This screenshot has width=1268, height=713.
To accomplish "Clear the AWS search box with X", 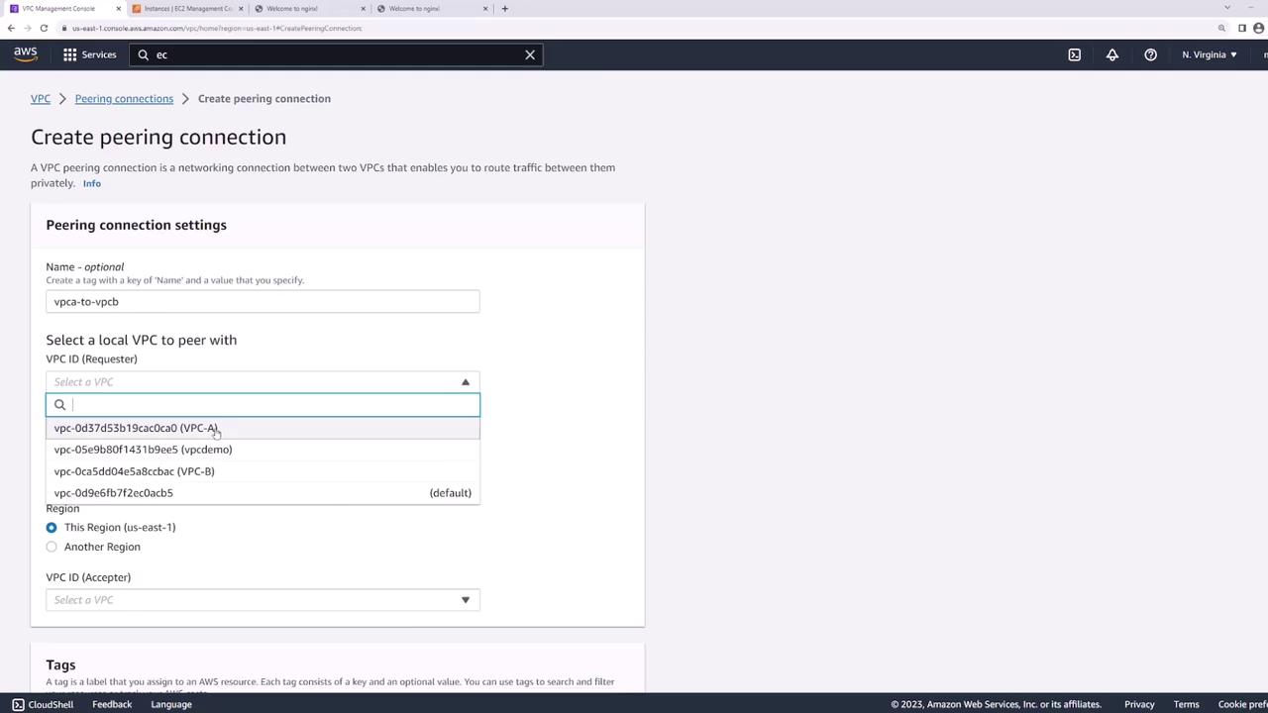I will pos(530,54).
